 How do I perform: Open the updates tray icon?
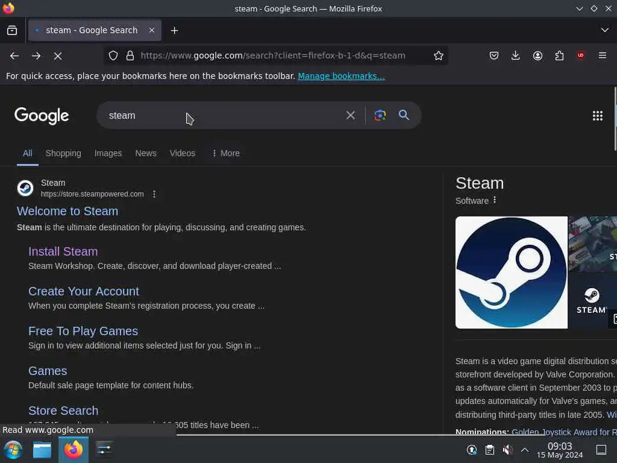pyautogui.click(x=472, y=450)
